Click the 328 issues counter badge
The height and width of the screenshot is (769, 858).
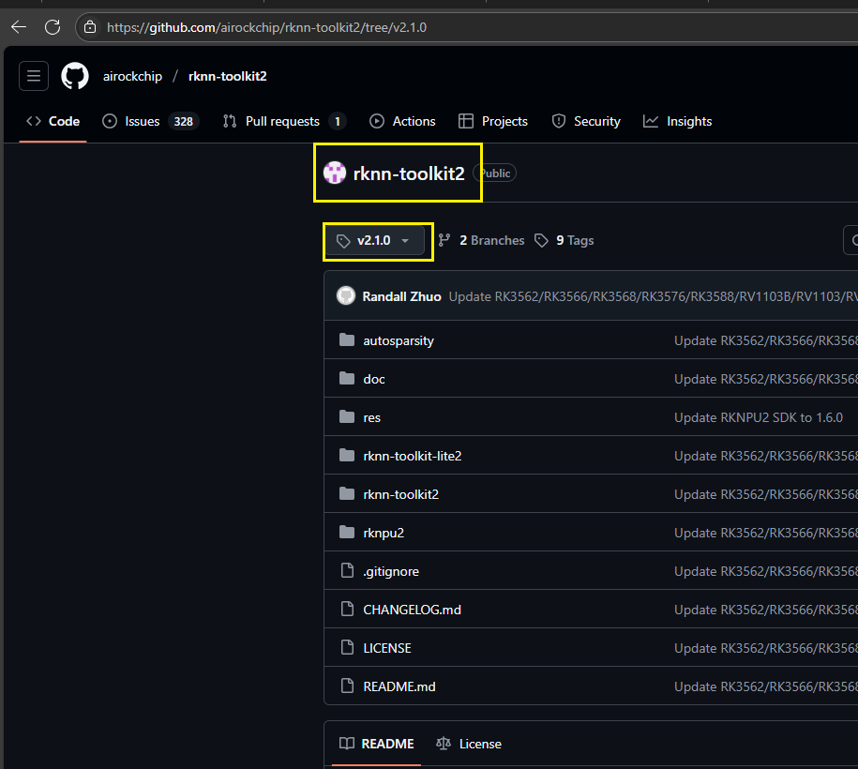183,121
